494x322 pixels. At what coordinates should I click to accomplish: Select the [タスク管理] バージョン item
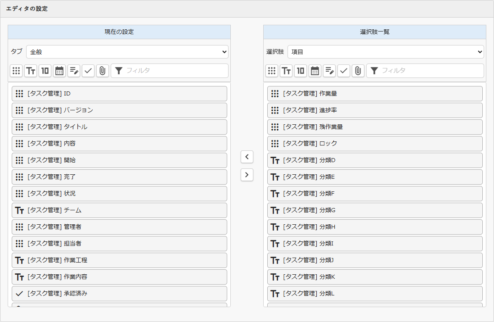[119, 110]
